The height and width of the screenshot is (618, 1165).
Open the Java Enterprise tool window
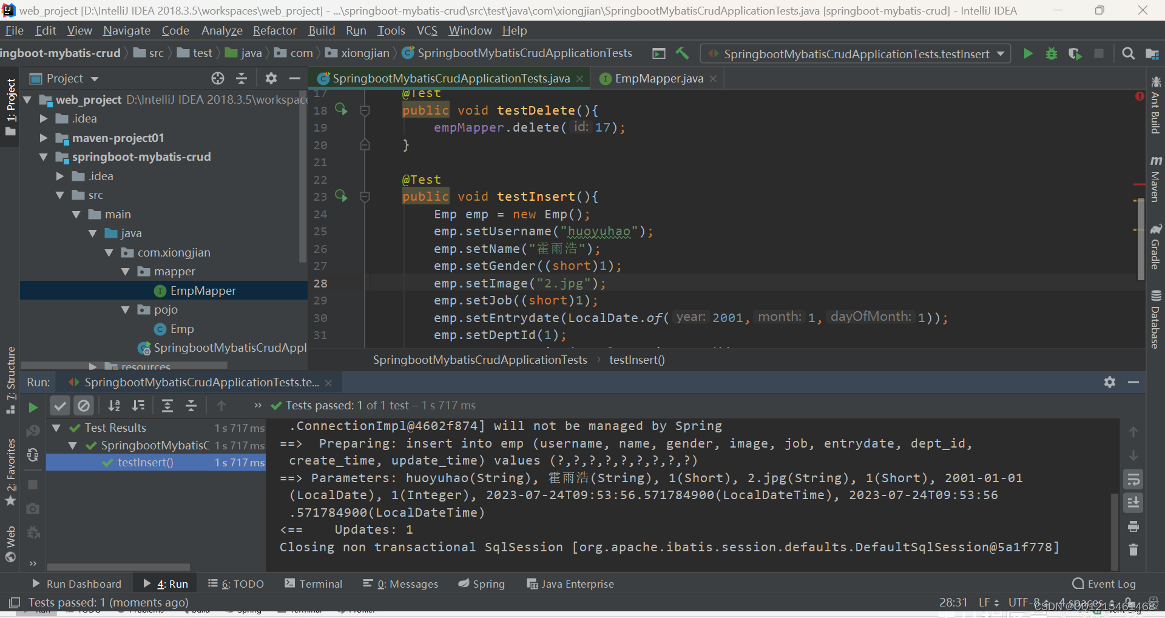[x=570, y=583]
